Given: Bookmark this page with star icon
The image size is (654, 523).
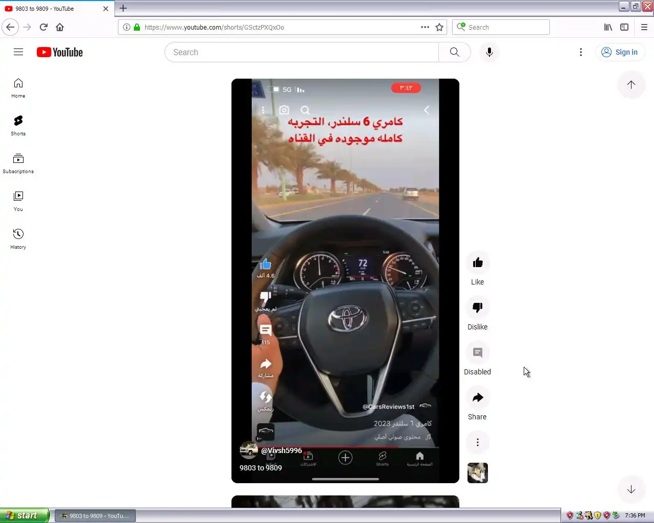Looking at the screenshot, I should (439, 27).
